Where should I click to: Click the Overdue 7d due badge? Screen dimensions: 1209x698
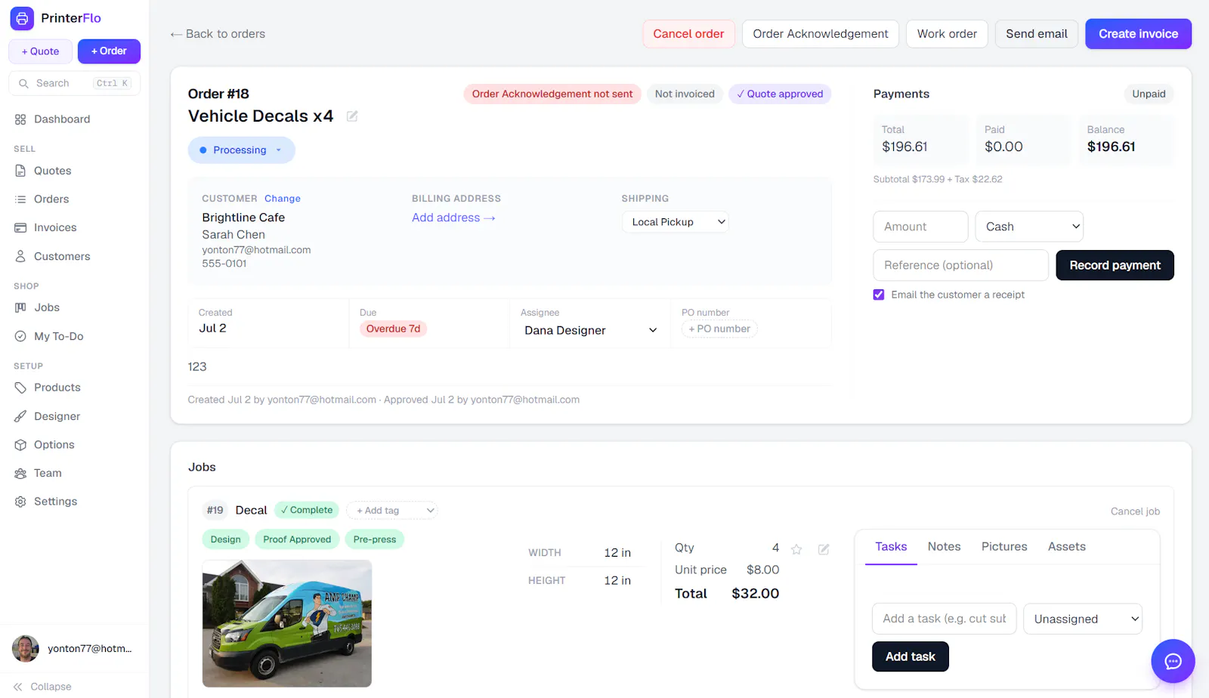[393, 329]
